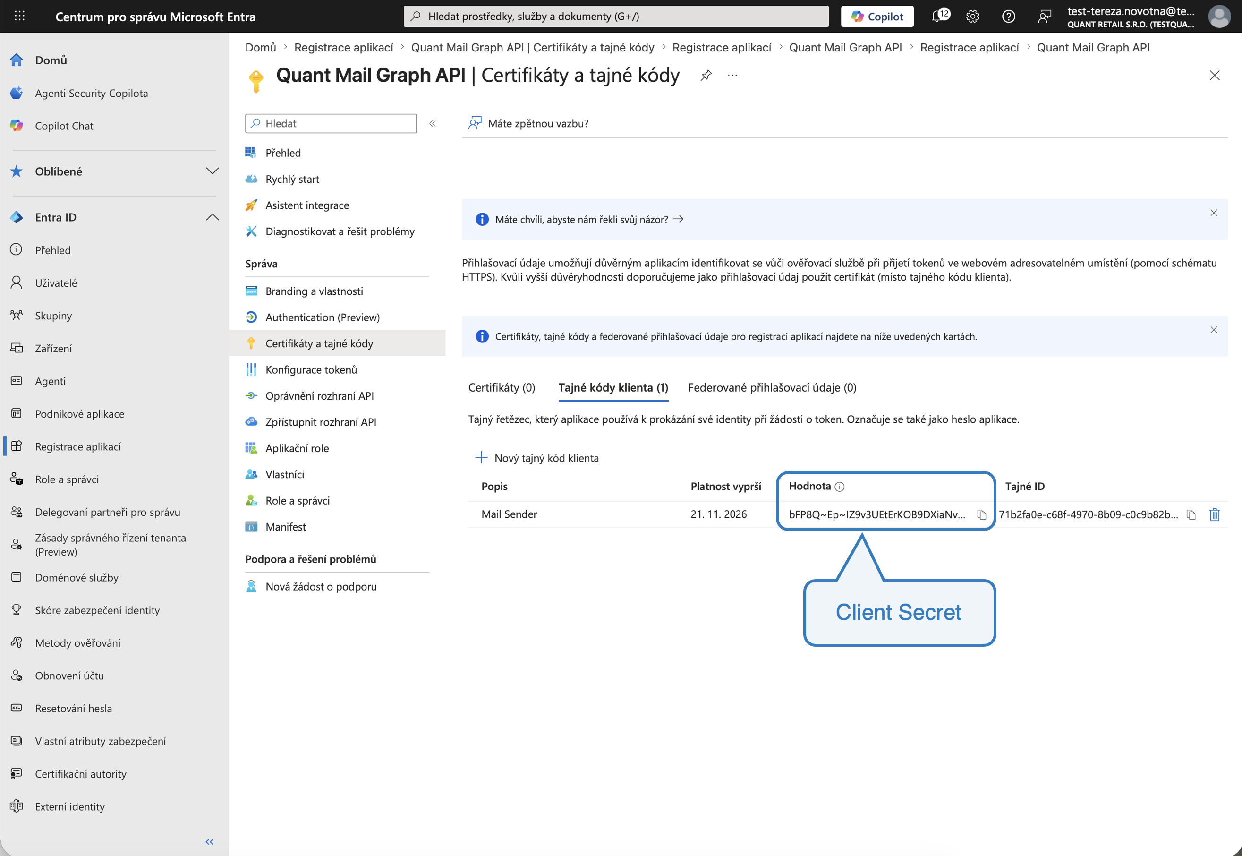This screenshot has width=1242, height=856.
Task: Copy the Hodnota secret value
Action: point(981,514)
